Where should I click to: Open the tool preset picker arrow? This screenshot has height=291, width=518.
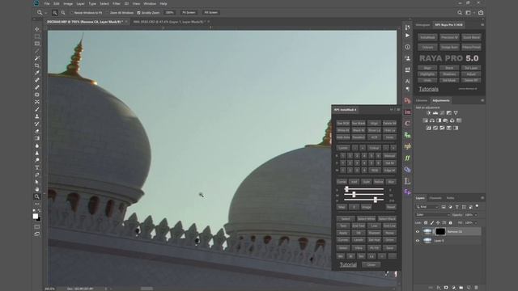click(45, 13)
